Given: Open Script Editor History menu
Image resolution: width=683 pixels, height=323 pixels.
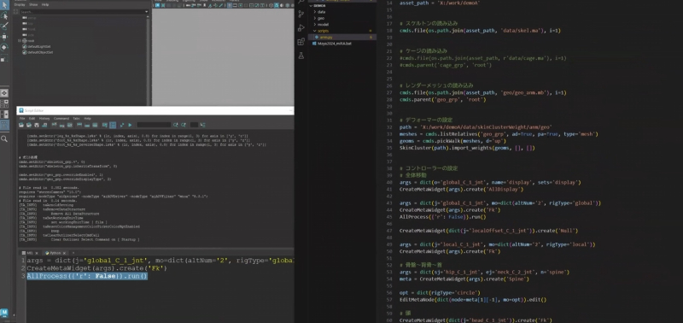Looking at the screenshot, I should click(44, 119).
